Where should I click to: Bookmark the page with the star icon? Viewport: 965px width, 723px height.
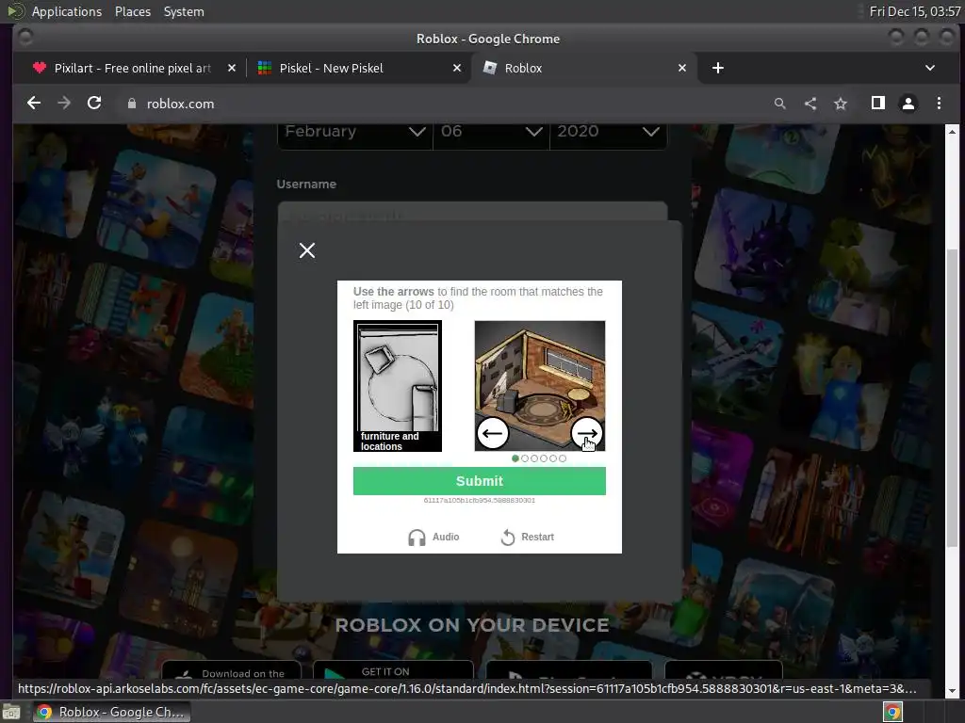point(841,104)
